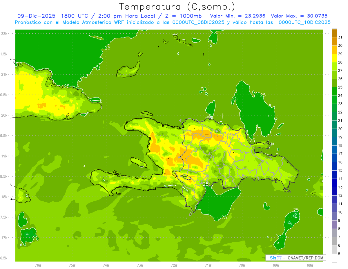Click the '69W' longitude axis label

[276, 265]
